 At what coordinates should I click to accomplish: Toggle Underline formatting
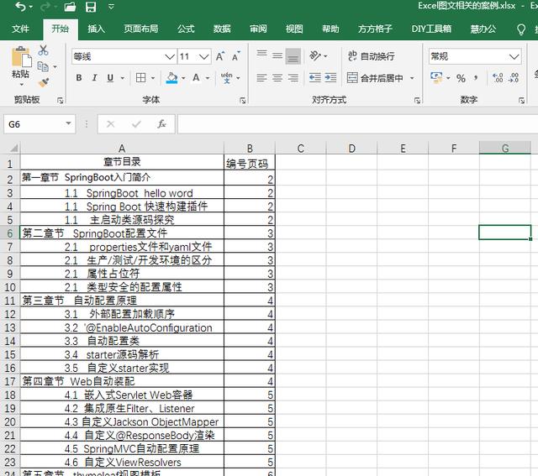pyautogui.click(x=110, y=78)
